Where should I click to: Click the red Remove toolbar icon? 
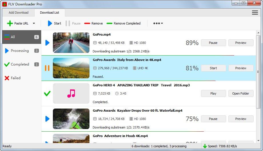pos(87,23)
